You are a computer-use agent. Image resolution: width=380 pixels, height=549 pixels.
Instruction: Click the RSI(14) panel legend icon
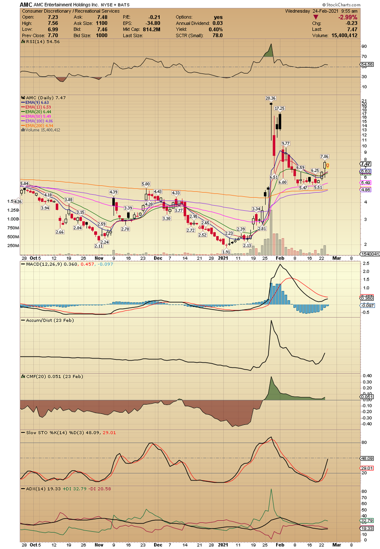pyautogui.click(x=23, y=41)
